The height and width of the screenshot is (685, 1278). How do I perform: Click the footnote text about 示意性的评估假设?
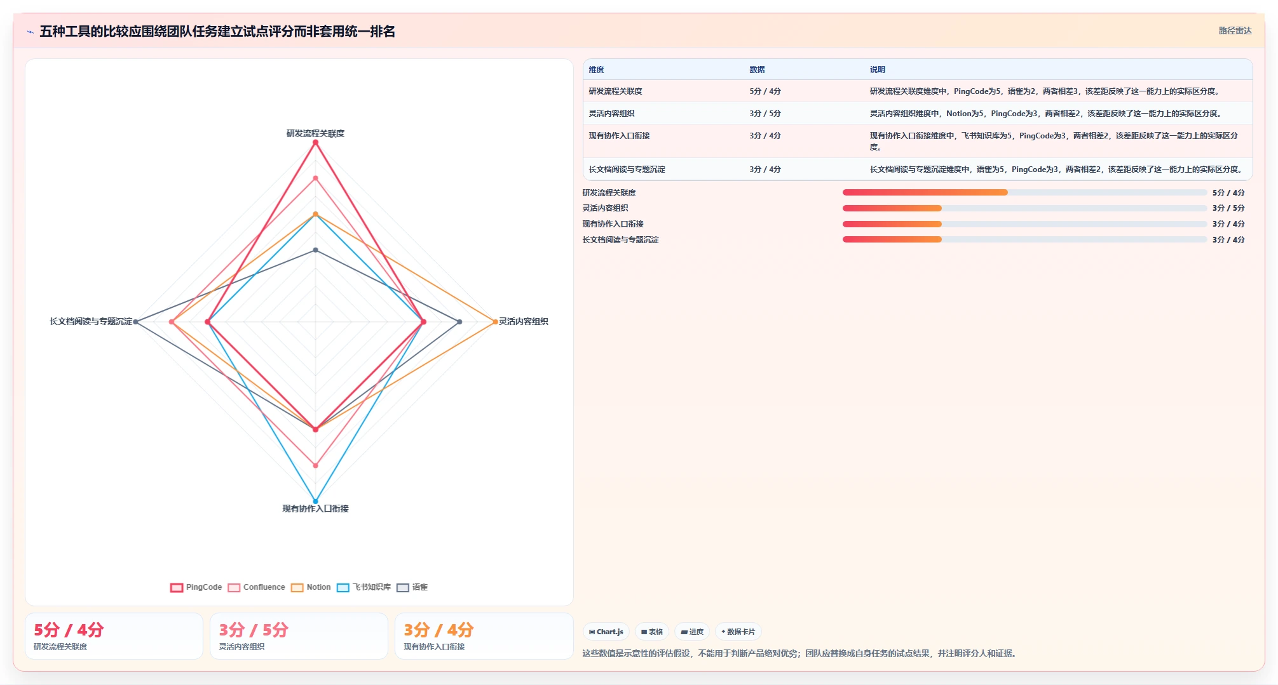(799, 653)
